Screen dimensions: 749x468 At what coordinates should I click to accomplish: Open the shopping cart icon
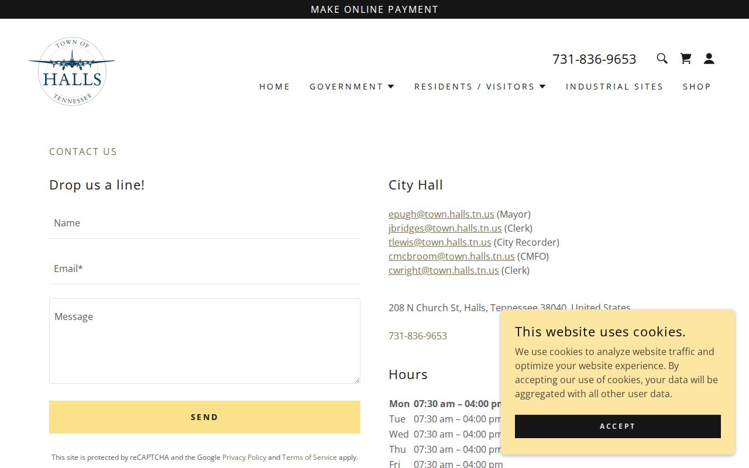point(685,58)
